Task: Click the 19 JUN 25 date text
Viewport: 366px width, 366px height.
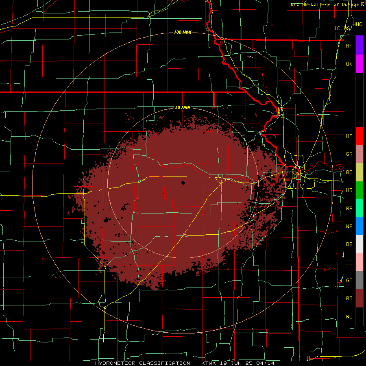Action: coord(236,363)
